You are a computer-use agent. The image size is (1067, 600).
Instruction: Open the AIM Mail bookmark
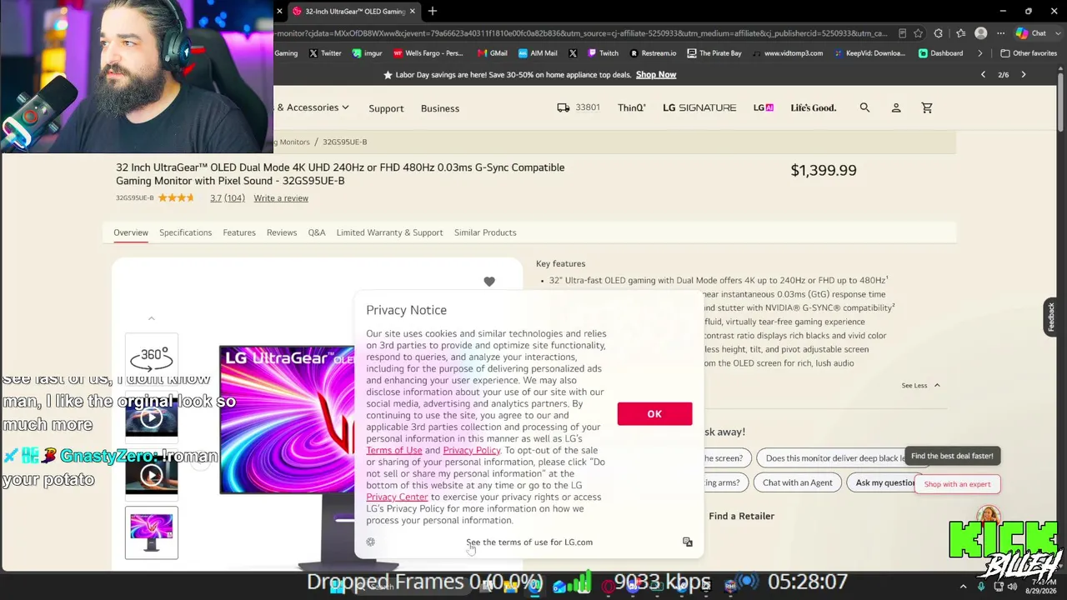[x=538, y=53]
